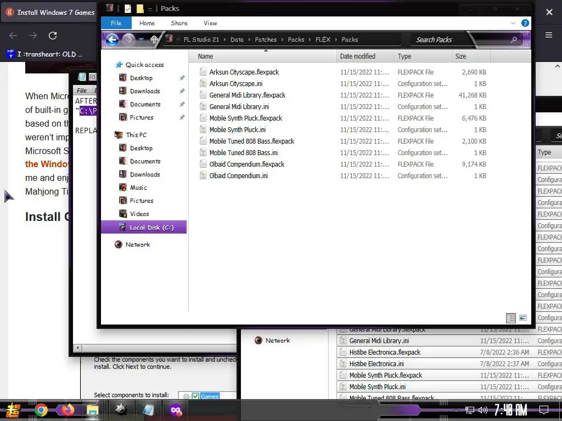Click Data in the address breadcrumb

point(237,39)
